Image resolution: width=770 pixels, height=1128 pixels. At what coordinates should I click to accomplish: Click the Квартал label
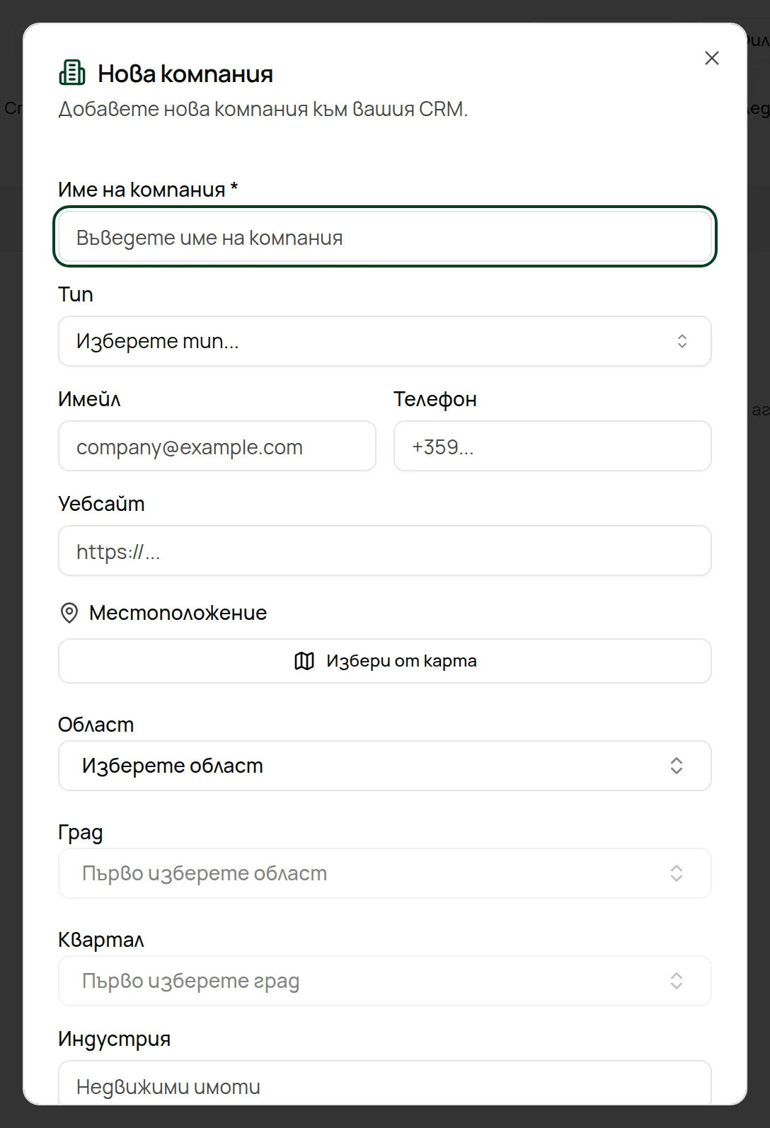pyautogui.click(x=101, y=940)
